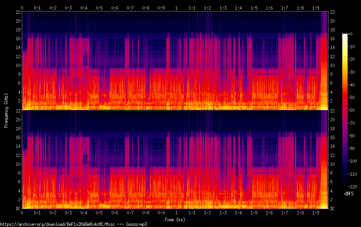Image resolution: width=361 pixels, height=227 pixels.
Task: Click the DC label on left frequency axis
Action: (x=17, y=209)
